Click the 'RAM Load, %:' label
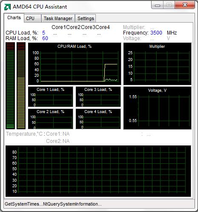This screenshot has height=212, width=198. pyautogui.click(x=22, y=38)
